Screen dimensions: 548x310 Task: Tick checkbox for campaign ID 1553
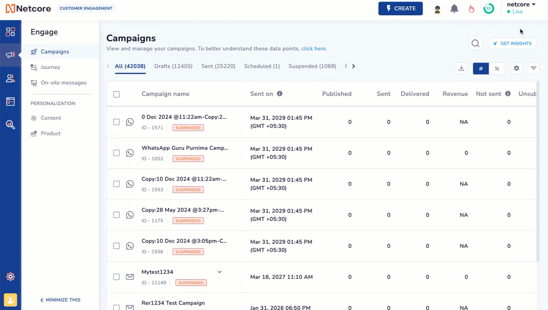(116, 184)
